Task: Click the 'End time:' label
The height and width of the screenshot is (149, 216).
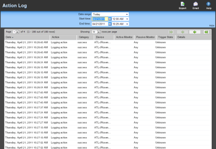Action: click(85, 24)
